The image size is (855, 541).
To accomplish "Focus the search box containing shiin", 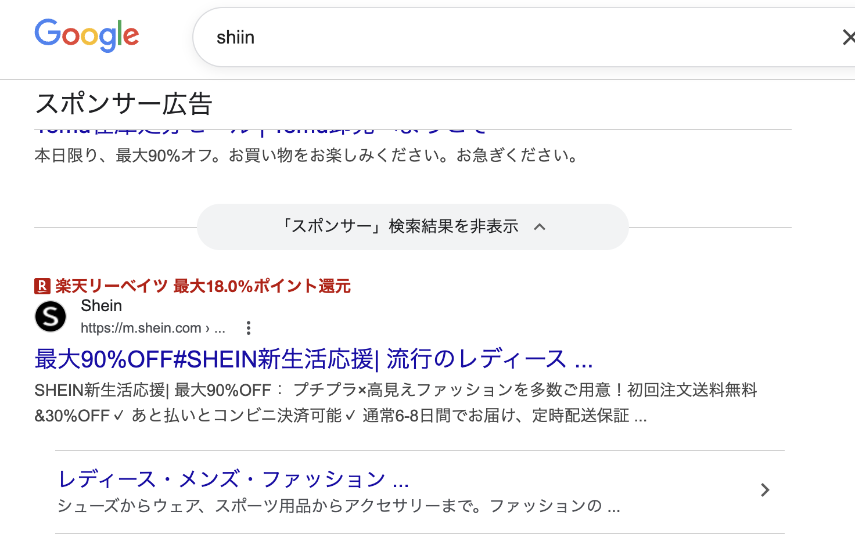I will (465, 38).
